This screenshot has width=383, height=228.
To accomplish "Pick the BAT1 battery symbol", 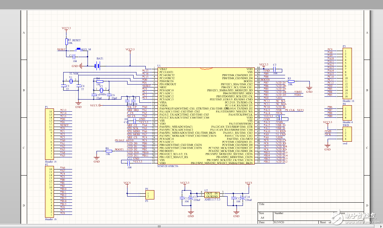I will point(97,66).
